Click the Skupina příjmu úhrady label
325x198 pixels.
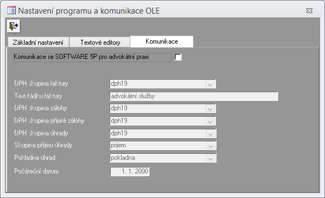pyautogui.click(x=43, y=145)
